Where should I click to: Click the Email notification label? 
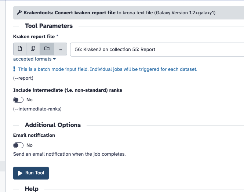pyautogui.click(x=34, y=135)
